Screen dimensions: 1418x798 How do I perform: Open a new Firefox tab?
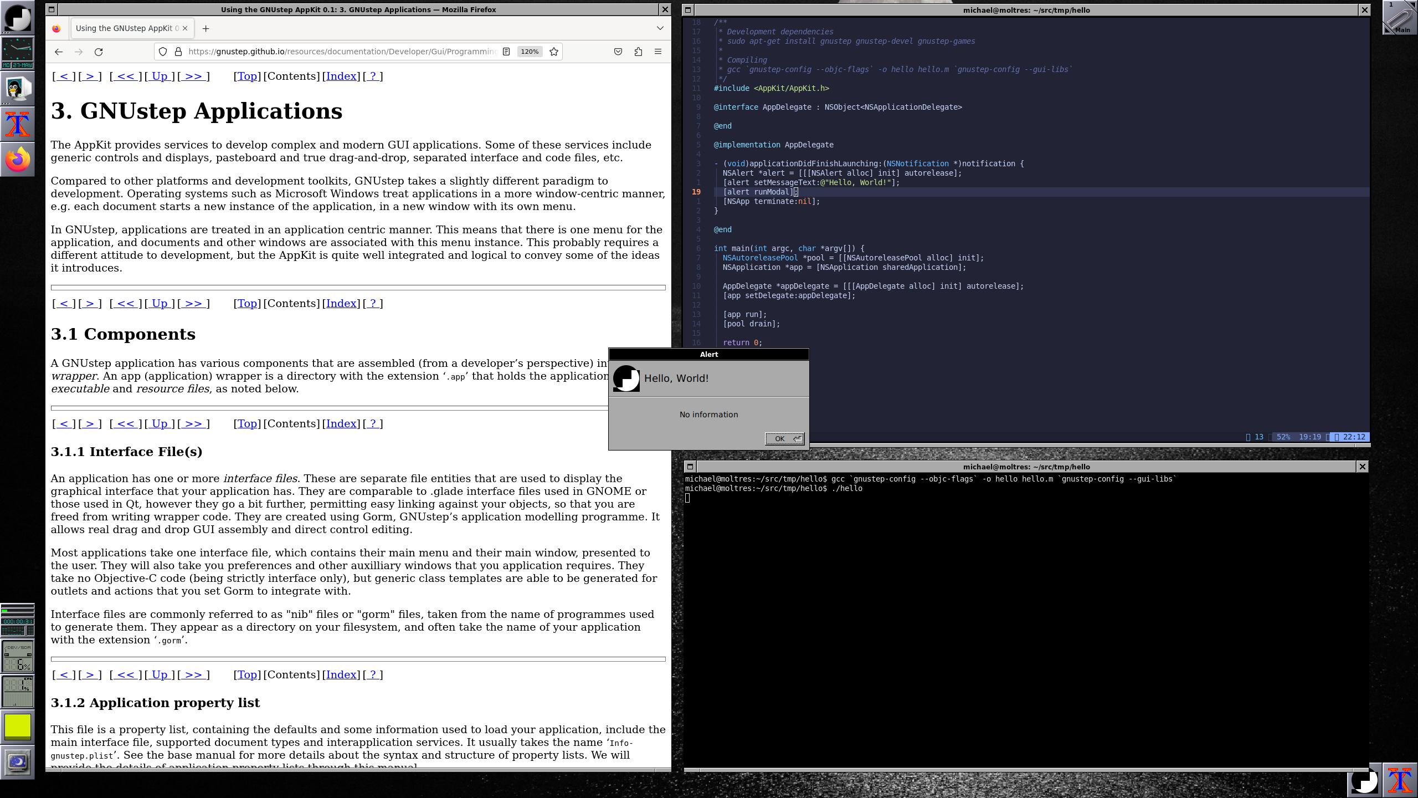(x=205, y=28)
